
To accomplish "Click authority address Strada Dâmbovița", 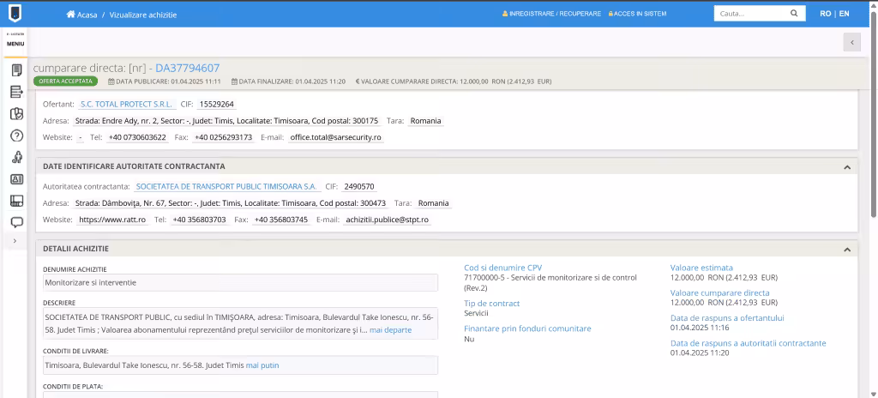I will pyautogui.click(x=230, y=203).
